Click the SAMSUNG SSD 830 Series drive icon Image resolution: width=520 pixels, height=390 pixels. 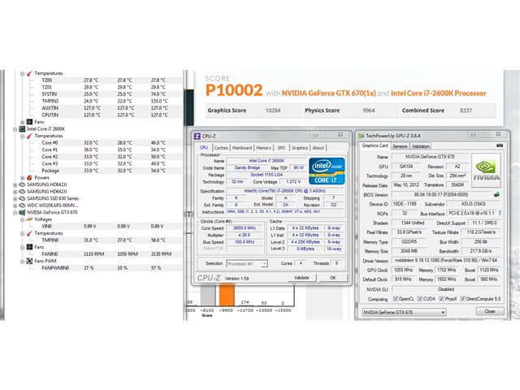coord(22,198)
